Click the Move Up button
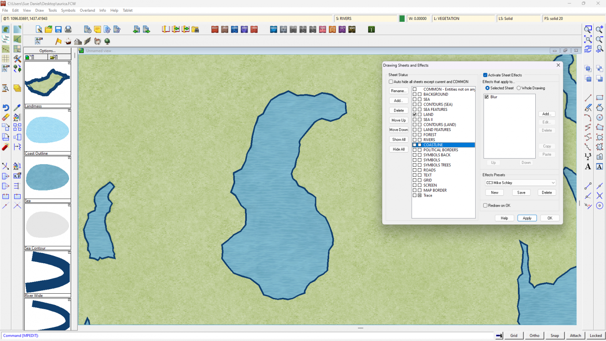The width and height of the screenshot is (606, 341). (x=399, y=120)
